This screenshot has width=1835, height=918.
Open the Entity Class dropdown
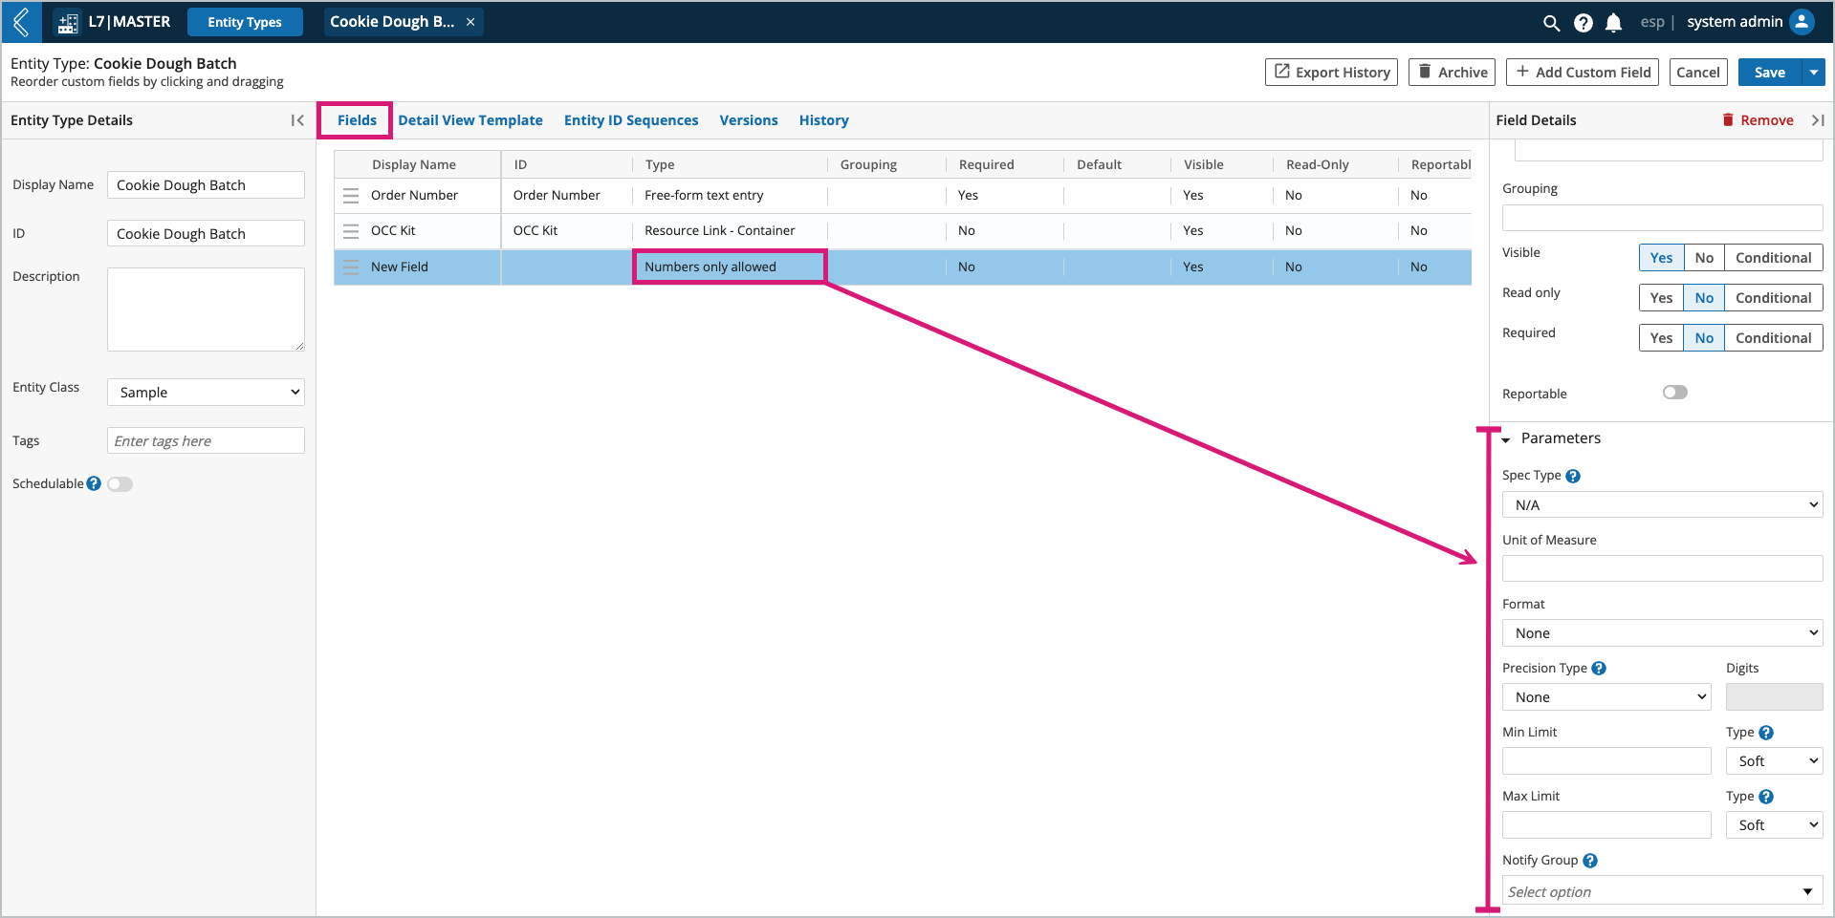[x=206, y=393]
